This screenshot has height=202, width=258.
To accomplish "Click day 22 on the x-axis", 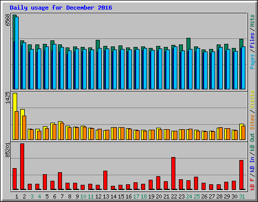I will coord(174,196).
